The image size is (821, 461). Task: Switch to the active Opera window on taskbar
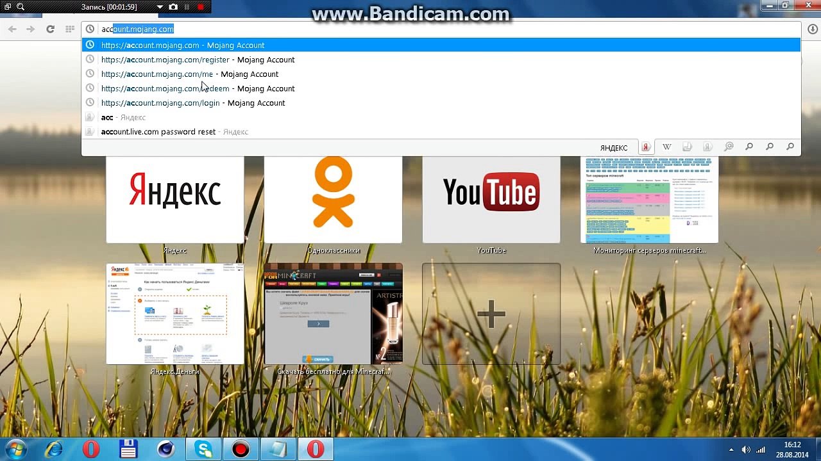tap(315, 449)
